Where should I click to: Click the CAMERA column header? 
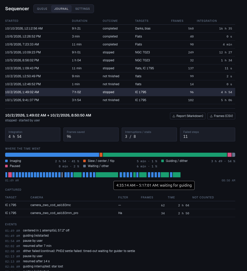(37, 197)
